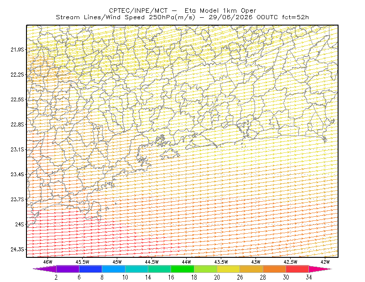365x282 pixels.
Task: Click the colorbar value label 14
Action: tap(148, 277)
